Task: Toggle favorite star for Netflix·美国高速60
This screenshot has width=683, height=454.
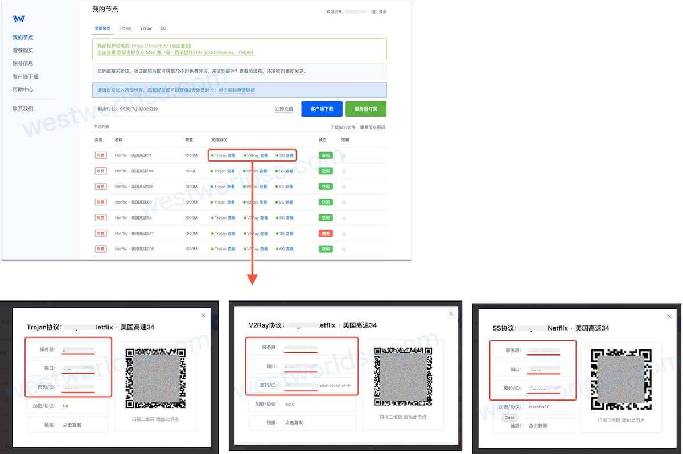Action: [x=344, y=202]
